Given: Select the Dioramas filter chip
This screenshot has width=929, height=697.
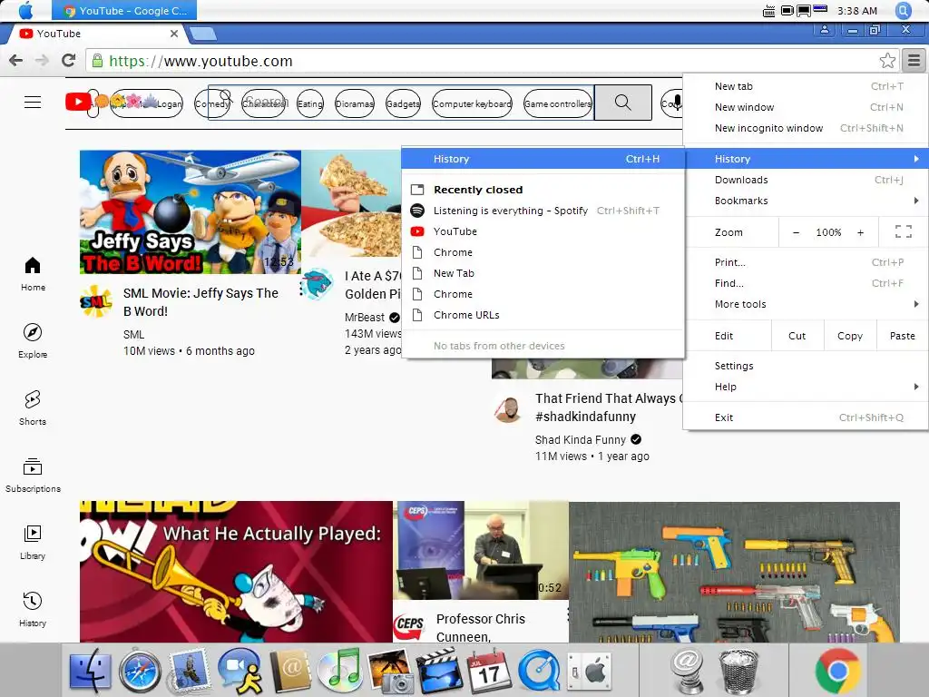Looking at the screenshot, I should pos(355,103).
